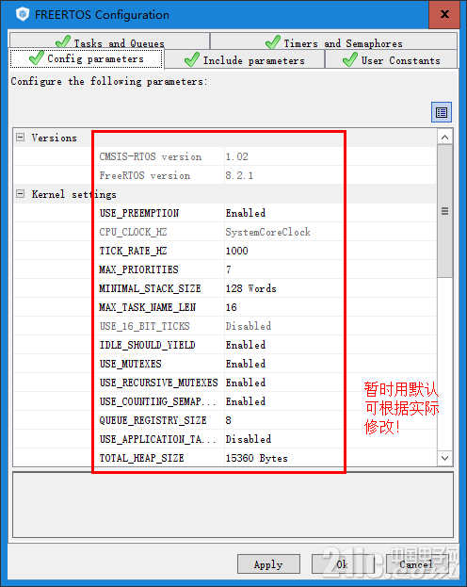Select the USE_16_BIT_TICKS parameter name
The image size is (467, 587).
click(x=145, y=326)
